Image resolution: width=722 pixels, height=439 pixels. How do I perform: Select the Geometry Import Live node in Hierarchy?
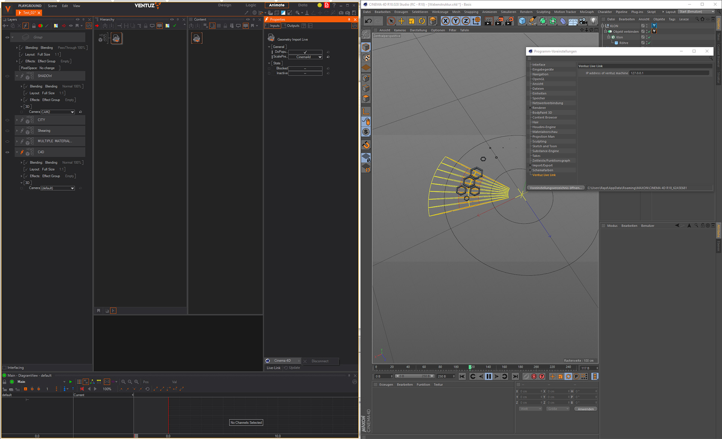[116, 38]
